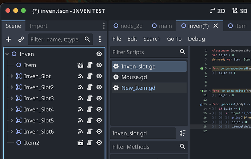251x159 pixels.
Task: Click the Filter Methods search icon
Action: [x=183, y=146]
